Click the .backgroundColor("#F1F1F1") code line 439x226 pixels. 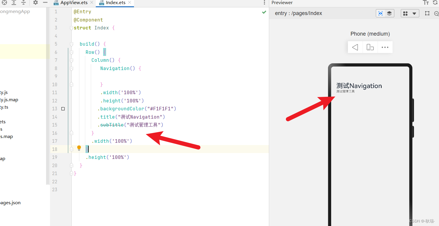click(137, 109)
